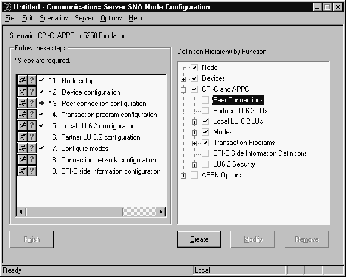Run the Partner LU 6.2 configuration icon

[22, 137]
